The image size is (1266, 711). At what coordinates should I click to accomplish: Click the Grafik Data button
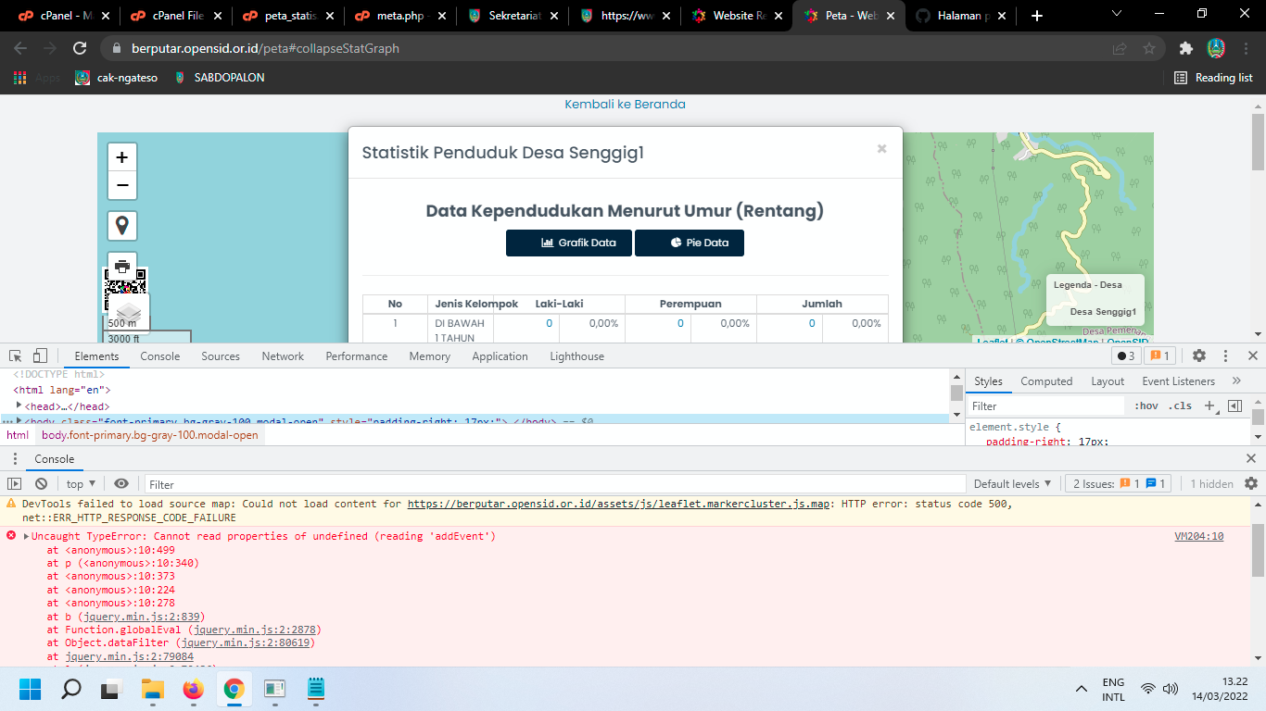tap(568, 243)
